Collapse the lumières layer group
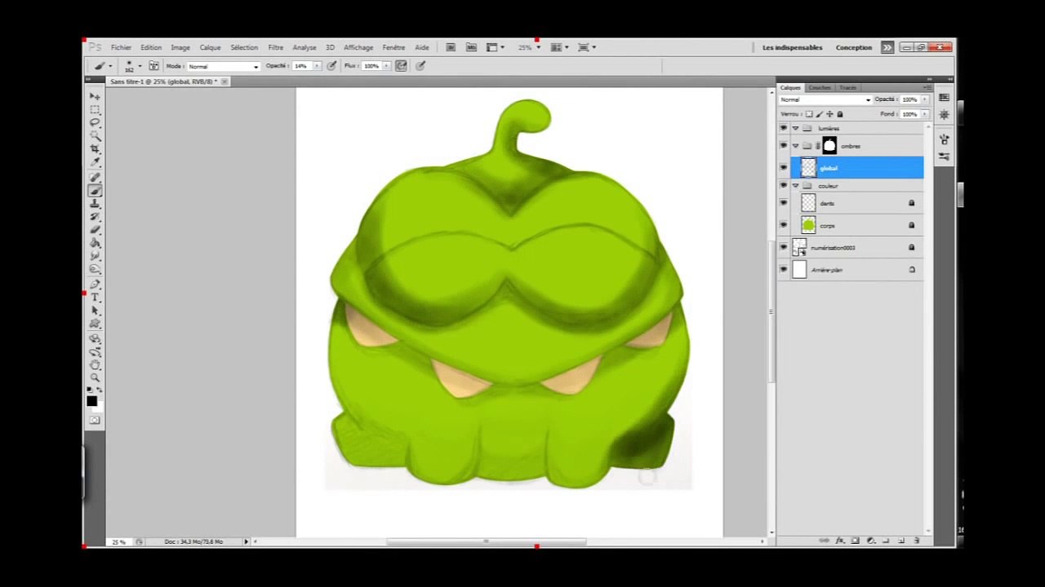The height and width of the screenshot is (587, 1045). [795, 128]
